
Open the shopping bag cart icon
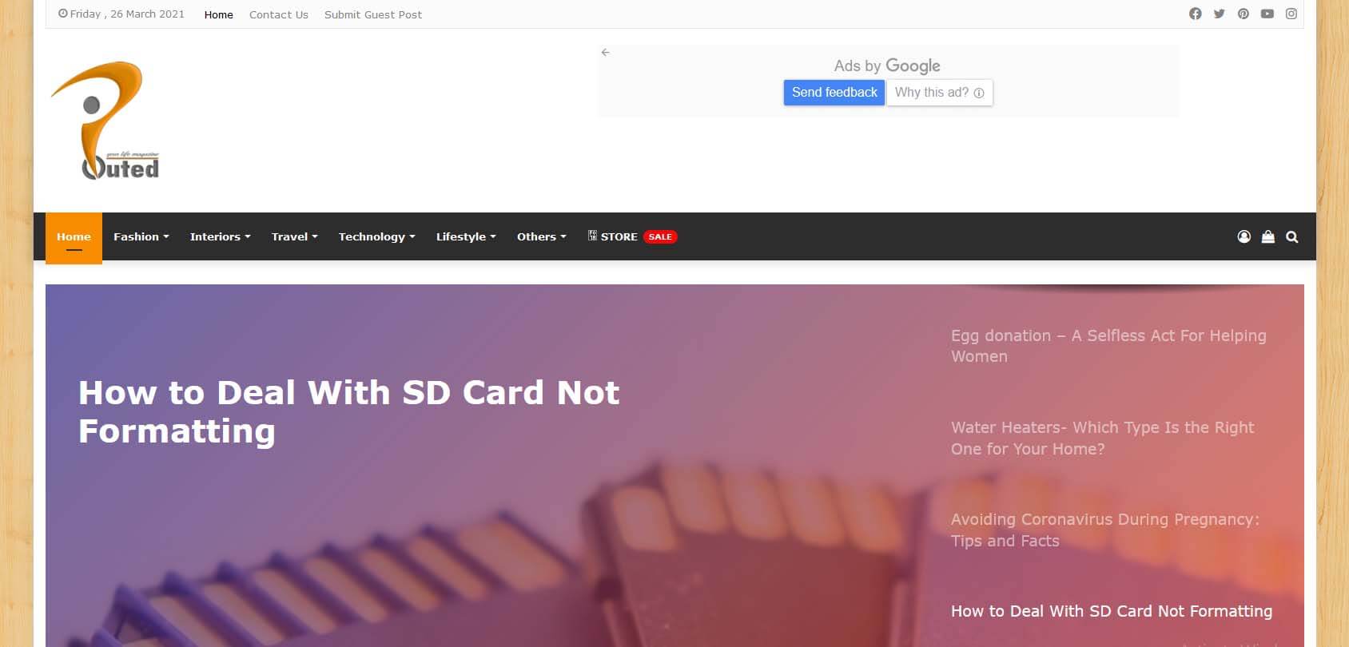point(1267,236)
